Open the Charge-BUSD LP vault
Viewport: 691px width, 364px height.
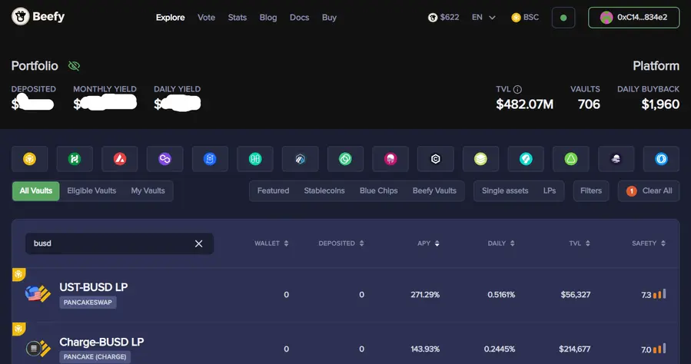[346, 343]
